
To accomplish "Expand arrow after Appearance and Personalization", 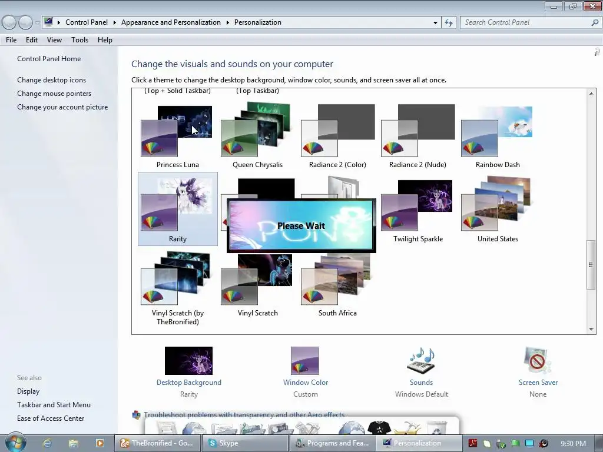I will (x=228, y=22).
